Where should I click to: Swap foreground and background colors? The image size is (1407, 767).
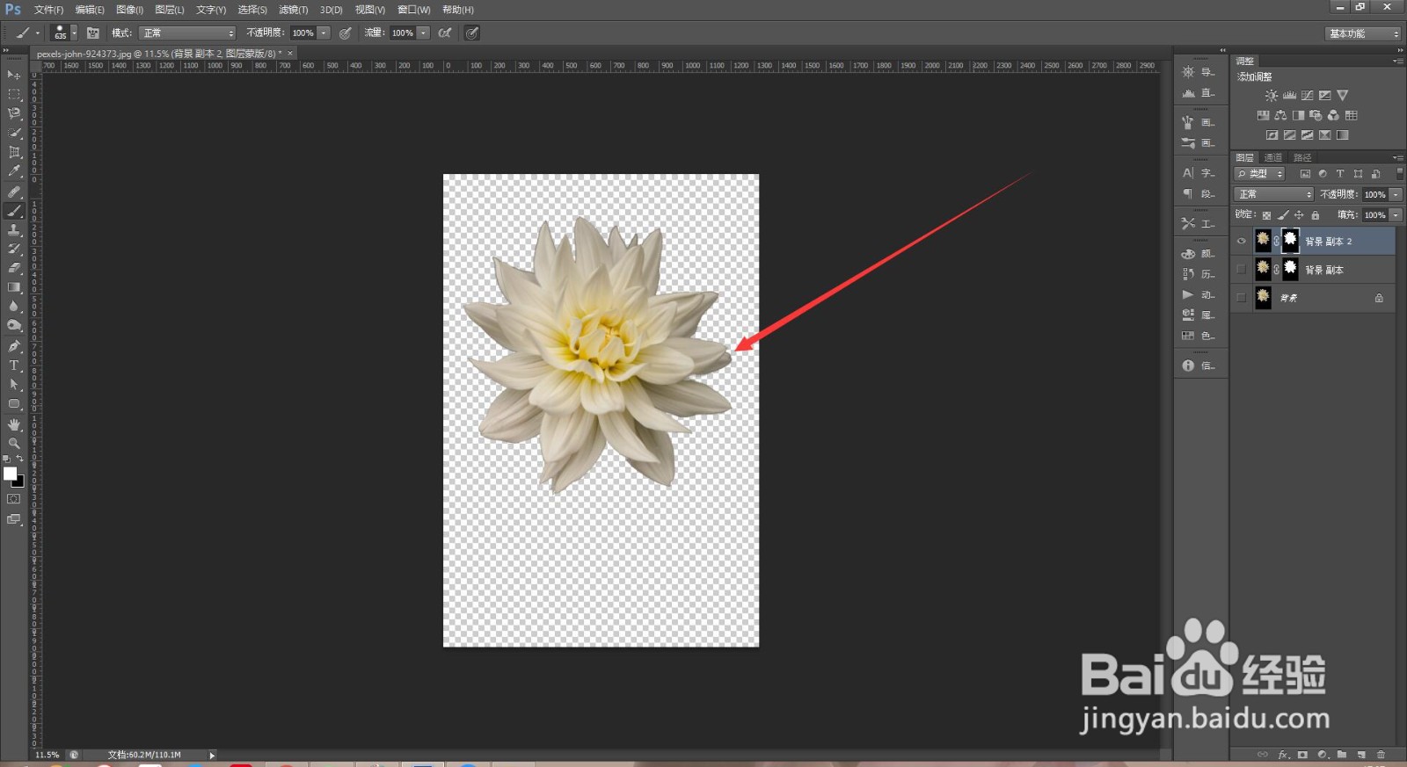(19, 459)
